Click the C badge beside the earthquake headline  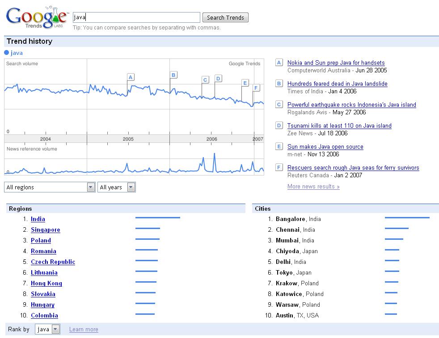[279, 104]
